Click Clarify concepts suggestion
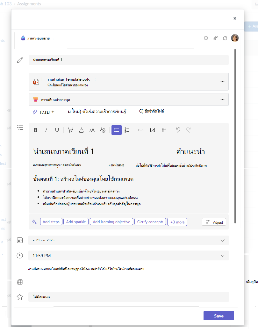The height and width of the screenshot is (335, 258). tap(150, 222)
